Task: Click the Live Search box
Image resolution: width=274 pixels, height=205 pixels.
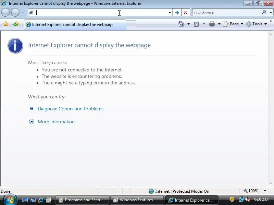Action: [226, 13]
